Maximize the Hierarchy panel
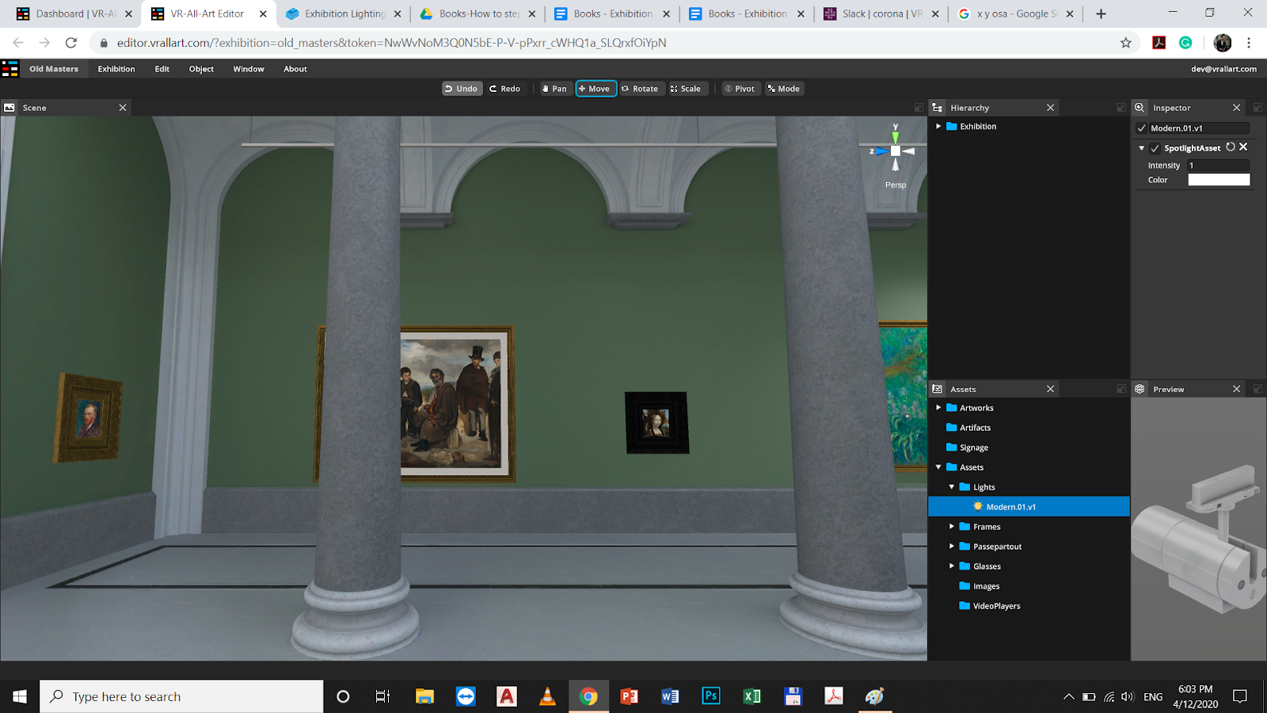Viewport: 1267px width, 713px height. [1121, 108]
